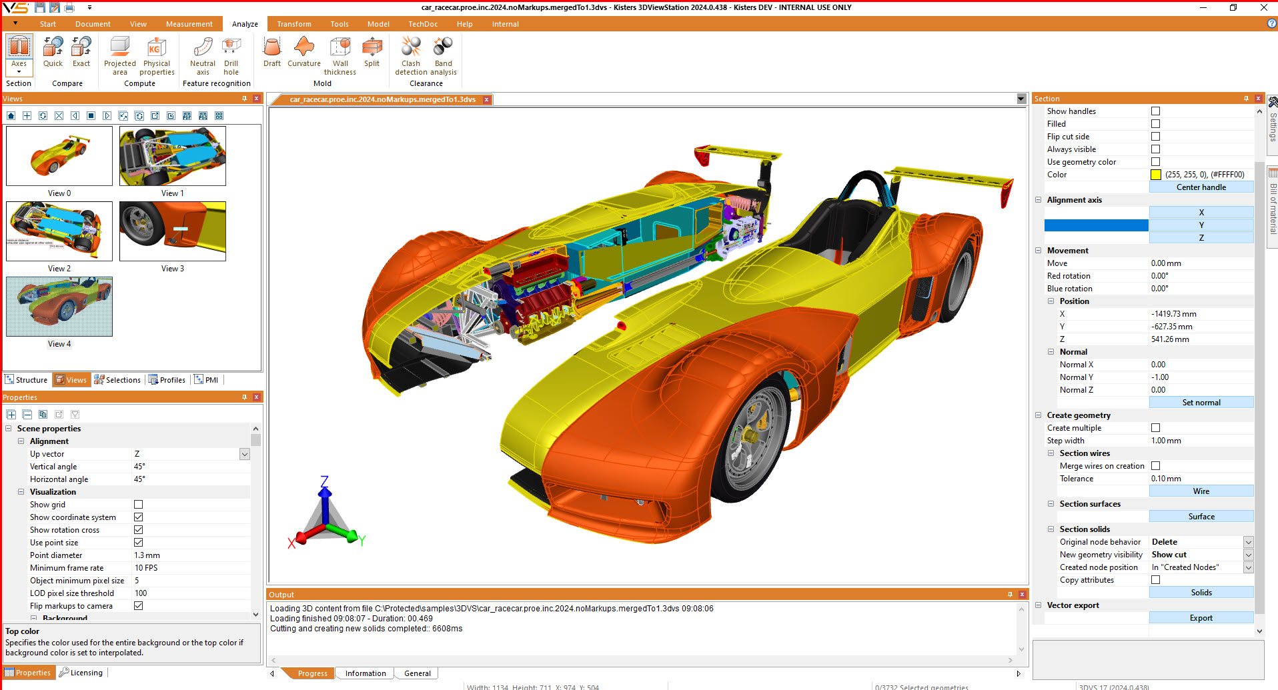Run the Exact compare tool

(81, 52)
